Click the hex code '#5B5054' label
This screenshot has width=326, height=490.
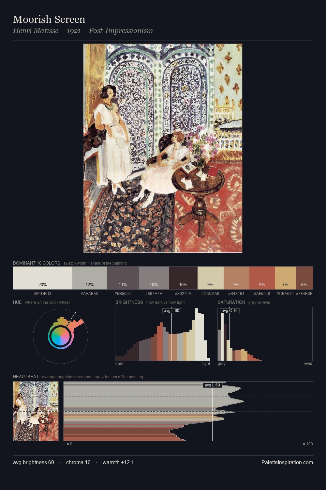tap(123, 293)
